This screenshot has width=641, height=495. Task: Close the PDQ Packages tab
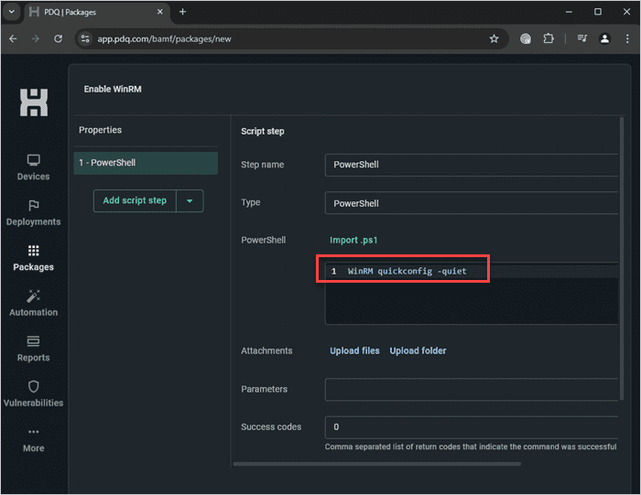(x=160, y=12)
